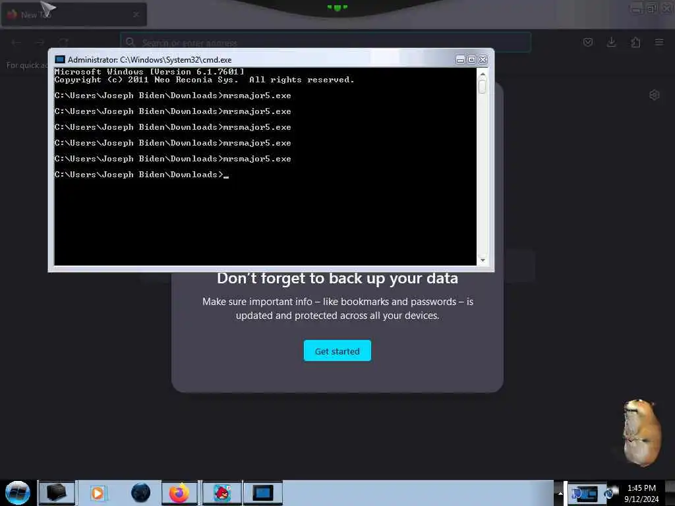Maximize the cmd.exe window

(471, 60)
